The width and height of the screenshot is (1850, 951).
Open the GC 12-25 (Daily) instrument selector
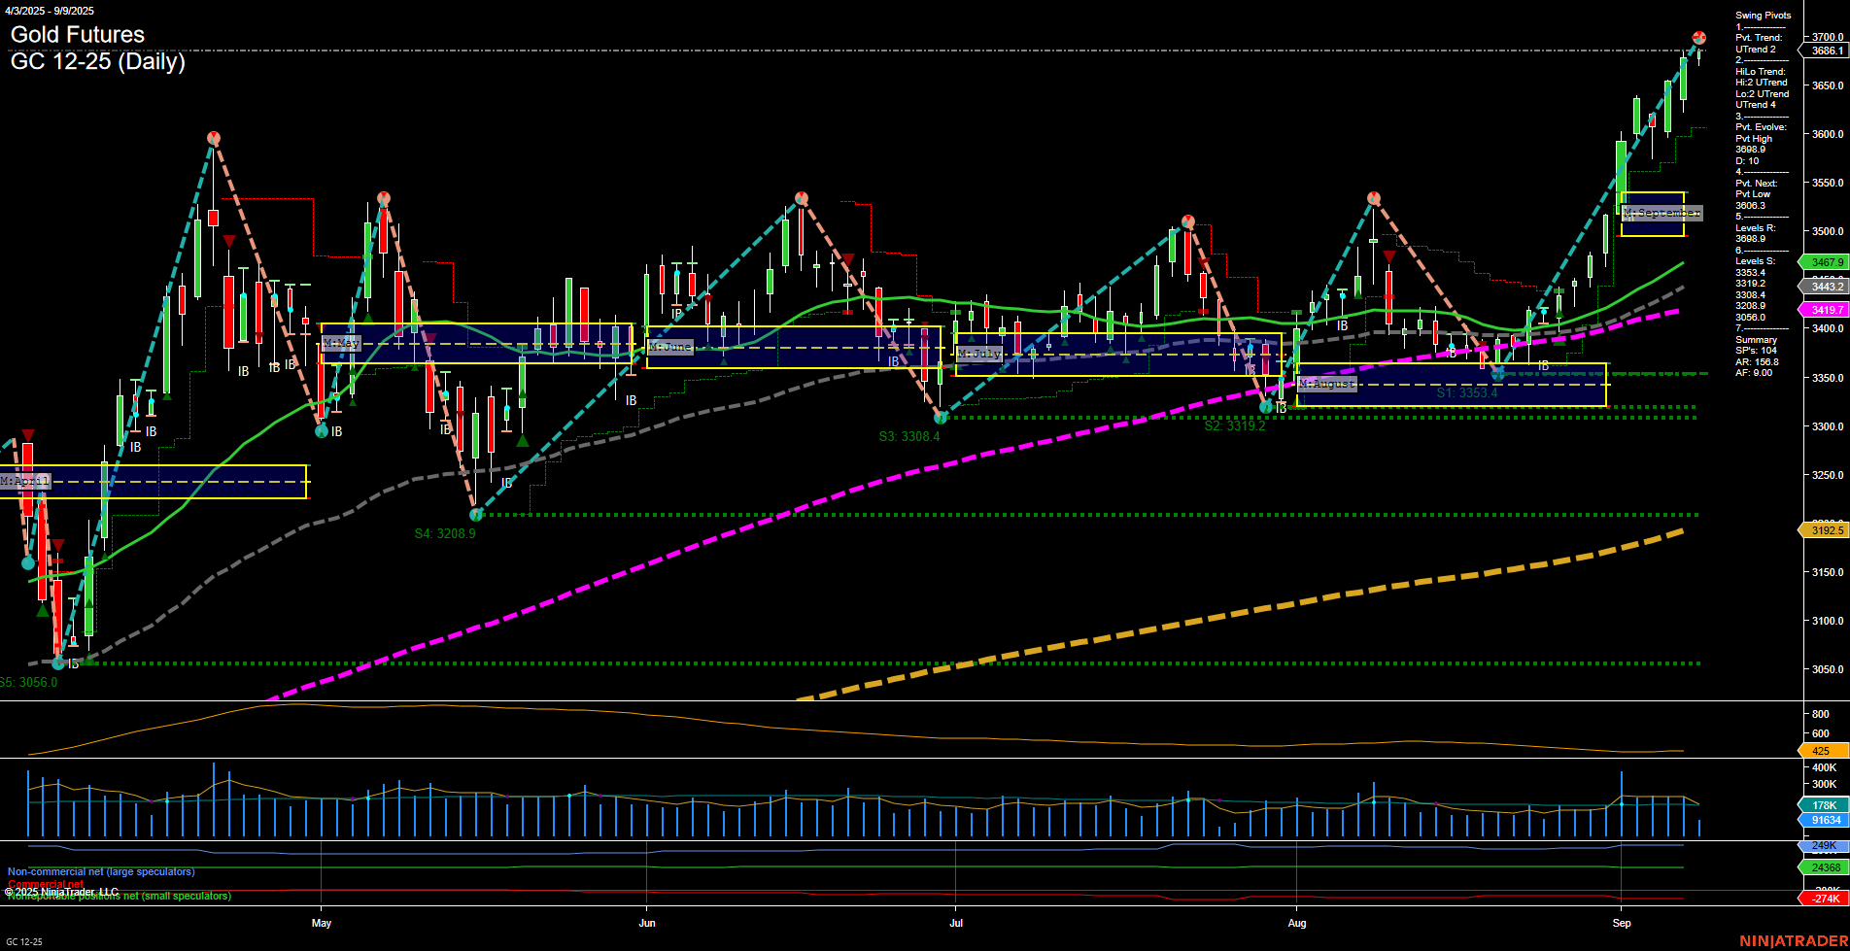click(97, 63)
